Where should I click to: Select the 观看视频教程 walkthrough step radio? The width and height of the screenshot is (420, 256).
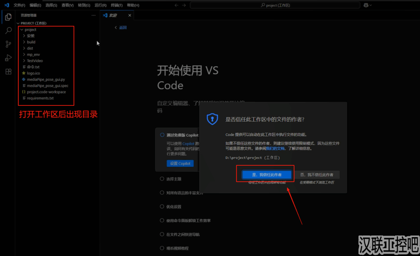point(162,248)
